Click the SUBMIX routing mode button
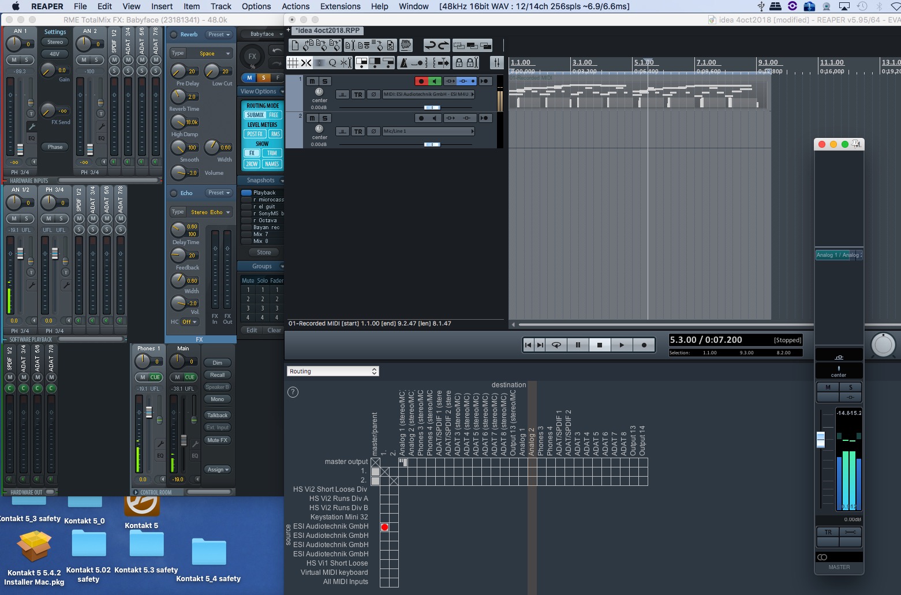Viewport: 901px width, 595px height. (x=255, y=115)
